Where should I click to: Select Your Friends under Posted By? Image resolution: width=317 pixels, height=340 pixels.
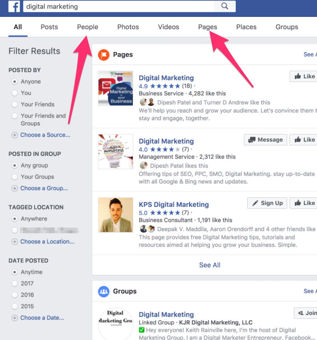[14, 105]
